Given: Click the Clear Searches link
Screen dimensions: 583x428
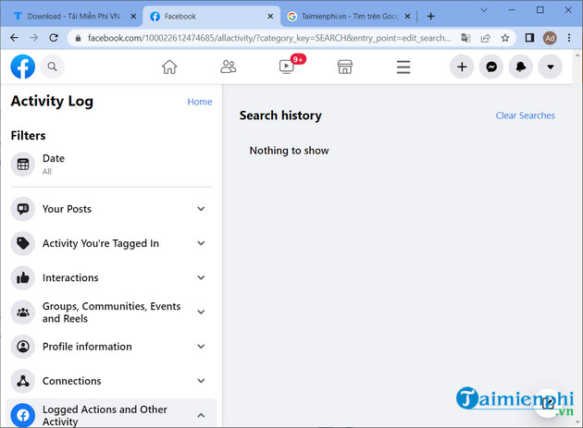Looking at the screenshot, I should pos(525,116).
